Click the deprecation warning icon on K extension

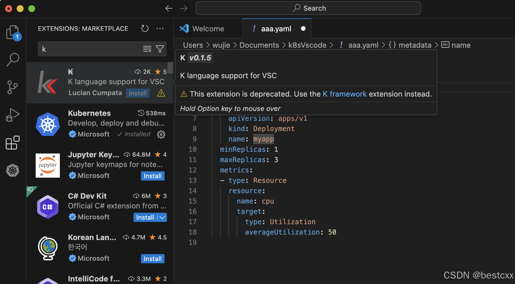pyautogui.click(x=161, y=93)
